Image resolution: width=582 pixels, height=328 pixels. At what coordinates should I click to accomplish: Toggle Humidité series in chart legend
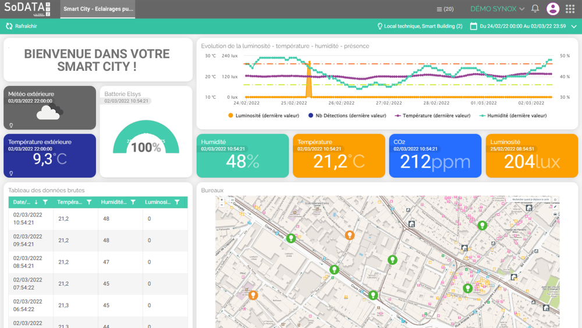point(513,116)
